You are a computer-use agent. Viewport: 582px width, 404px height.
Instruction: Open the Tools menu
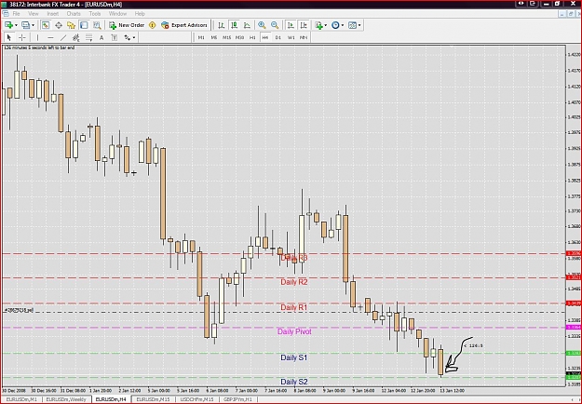coord(95,14)
